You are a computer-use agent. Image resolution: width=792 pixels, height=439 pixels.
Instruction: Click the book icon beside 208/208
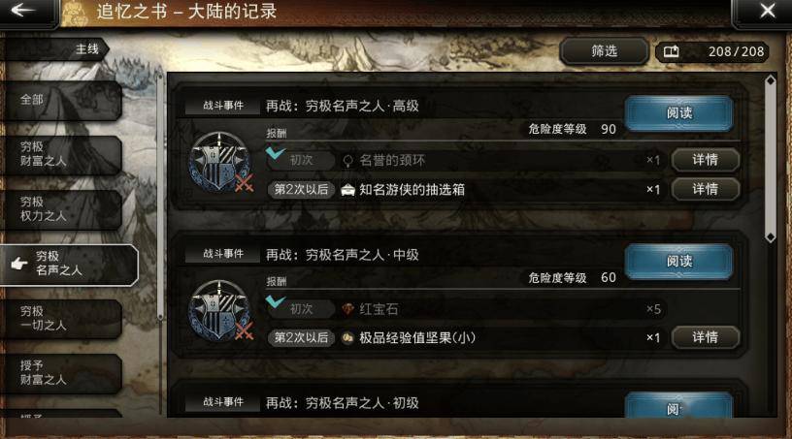point(671,51)
